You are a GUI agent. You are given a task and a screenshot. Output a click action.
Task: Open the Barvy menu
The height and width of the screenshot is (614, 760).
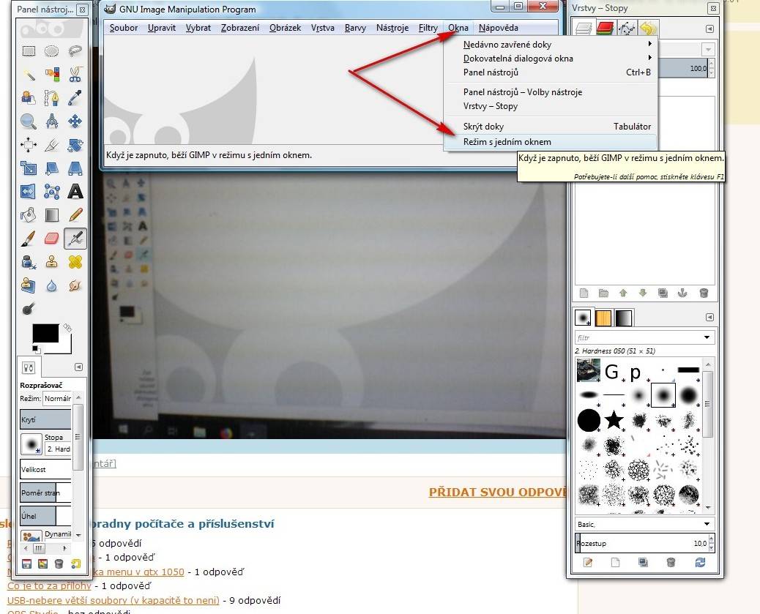[355, 28]
